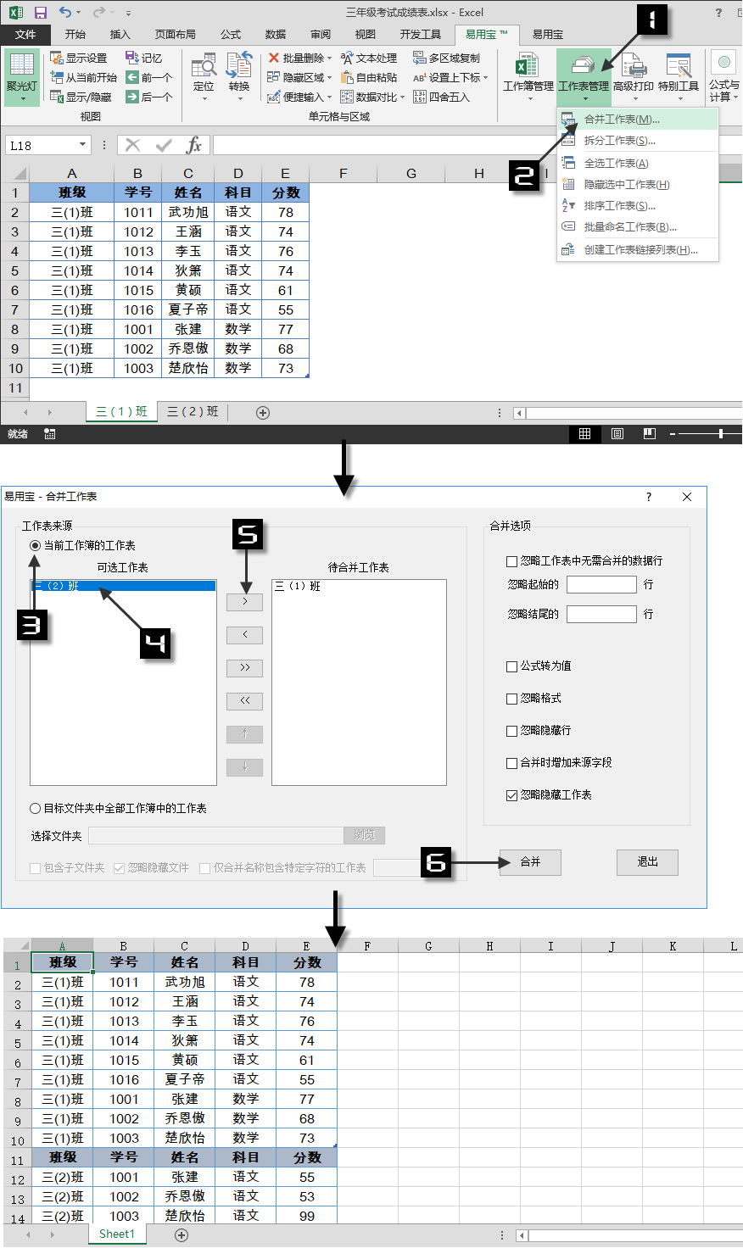
Task: Move all sheets right with >> button
Action: [x=245, y=667]
